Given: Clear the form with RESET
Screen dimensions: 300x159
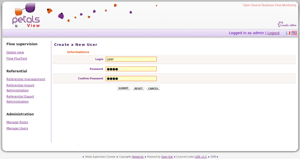Looking at the screenshot, I should pos(138,88).
